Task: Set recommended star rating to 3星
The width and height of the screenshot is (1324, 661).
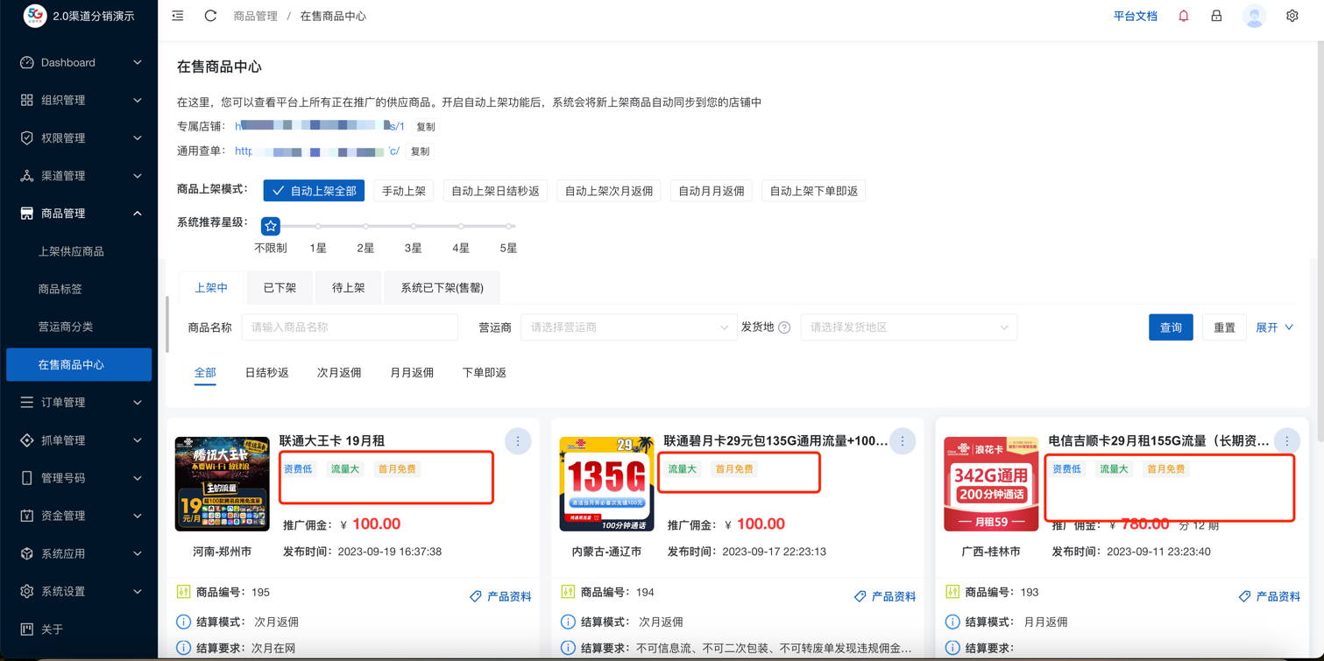Action: [414, 227]
